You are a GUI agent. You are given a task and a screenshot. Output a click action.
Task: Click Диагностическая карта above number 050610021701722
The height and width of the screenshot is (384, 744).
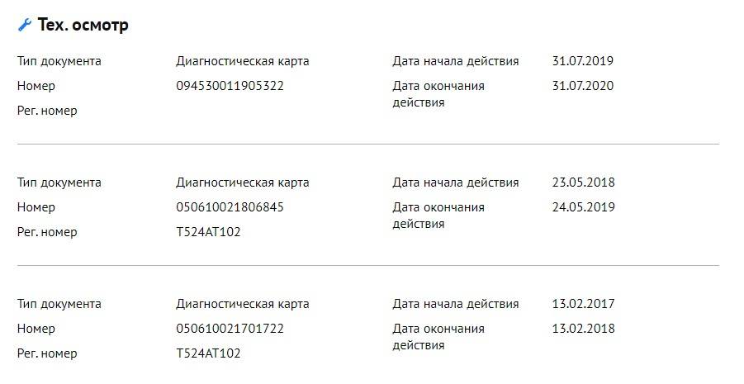[x=242, y=304]
